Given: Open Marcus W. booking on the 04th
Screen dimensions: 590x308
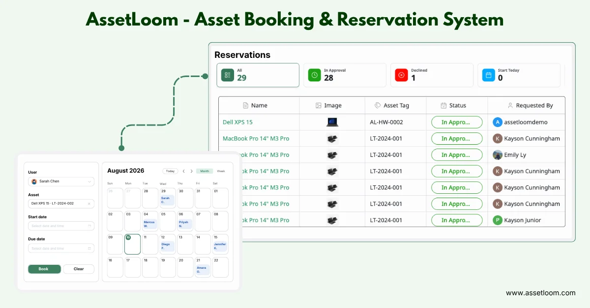Looking at the screenshot, I should (150, 224).
